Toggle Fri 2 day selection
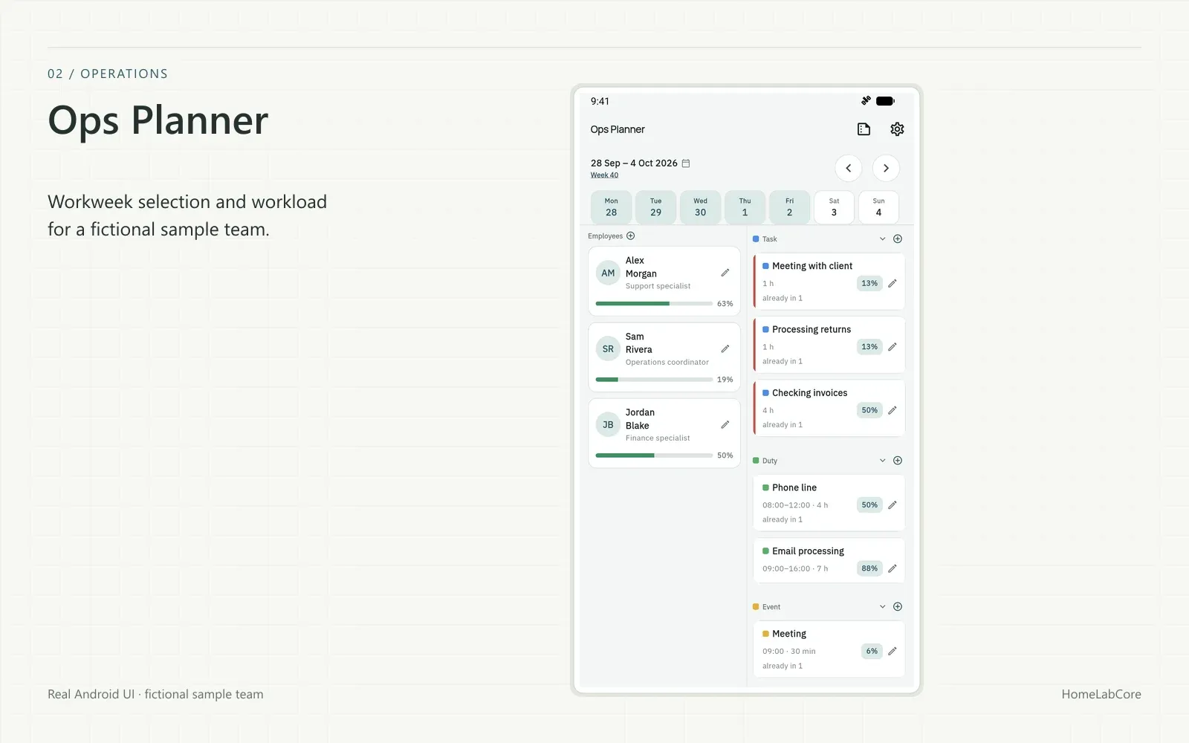Screen dimensions: 1189x743 coord(789,207)
